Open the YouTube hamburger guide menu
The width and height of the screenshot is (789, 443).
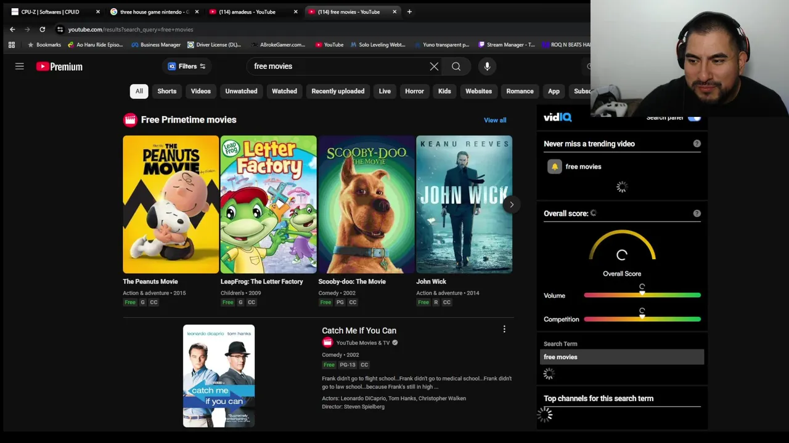pos(20,66)
